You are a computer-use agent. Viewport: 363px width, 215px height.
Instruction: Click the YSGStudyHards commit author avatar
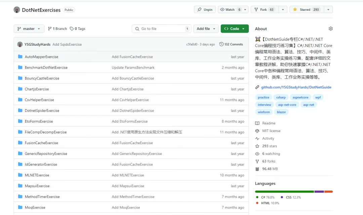[20, 44]
